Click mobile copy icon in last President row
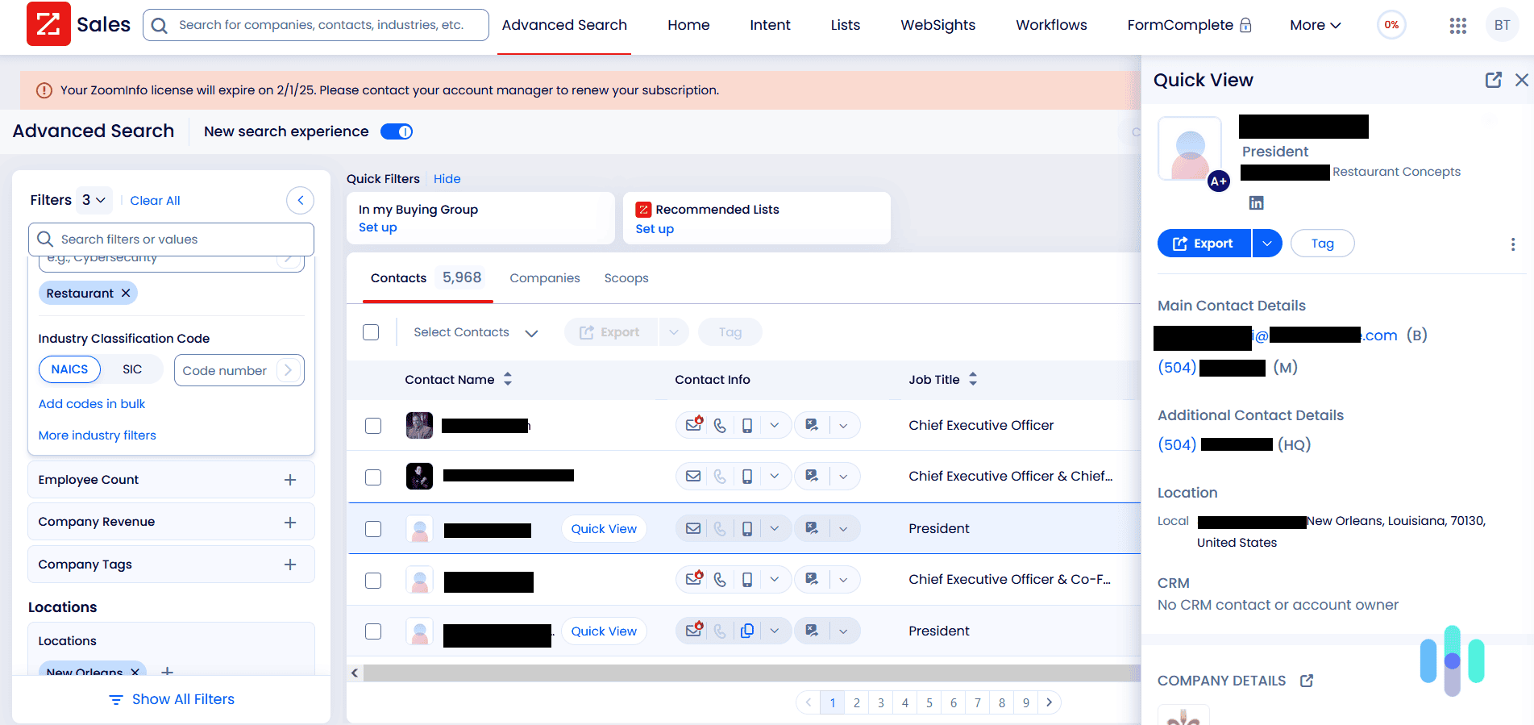 [747, 631]
